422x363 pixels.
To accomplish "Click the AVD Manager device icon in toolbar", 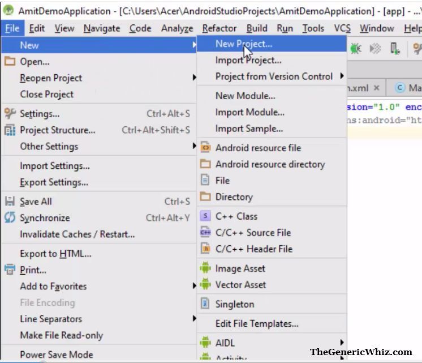I will [394, 49].
